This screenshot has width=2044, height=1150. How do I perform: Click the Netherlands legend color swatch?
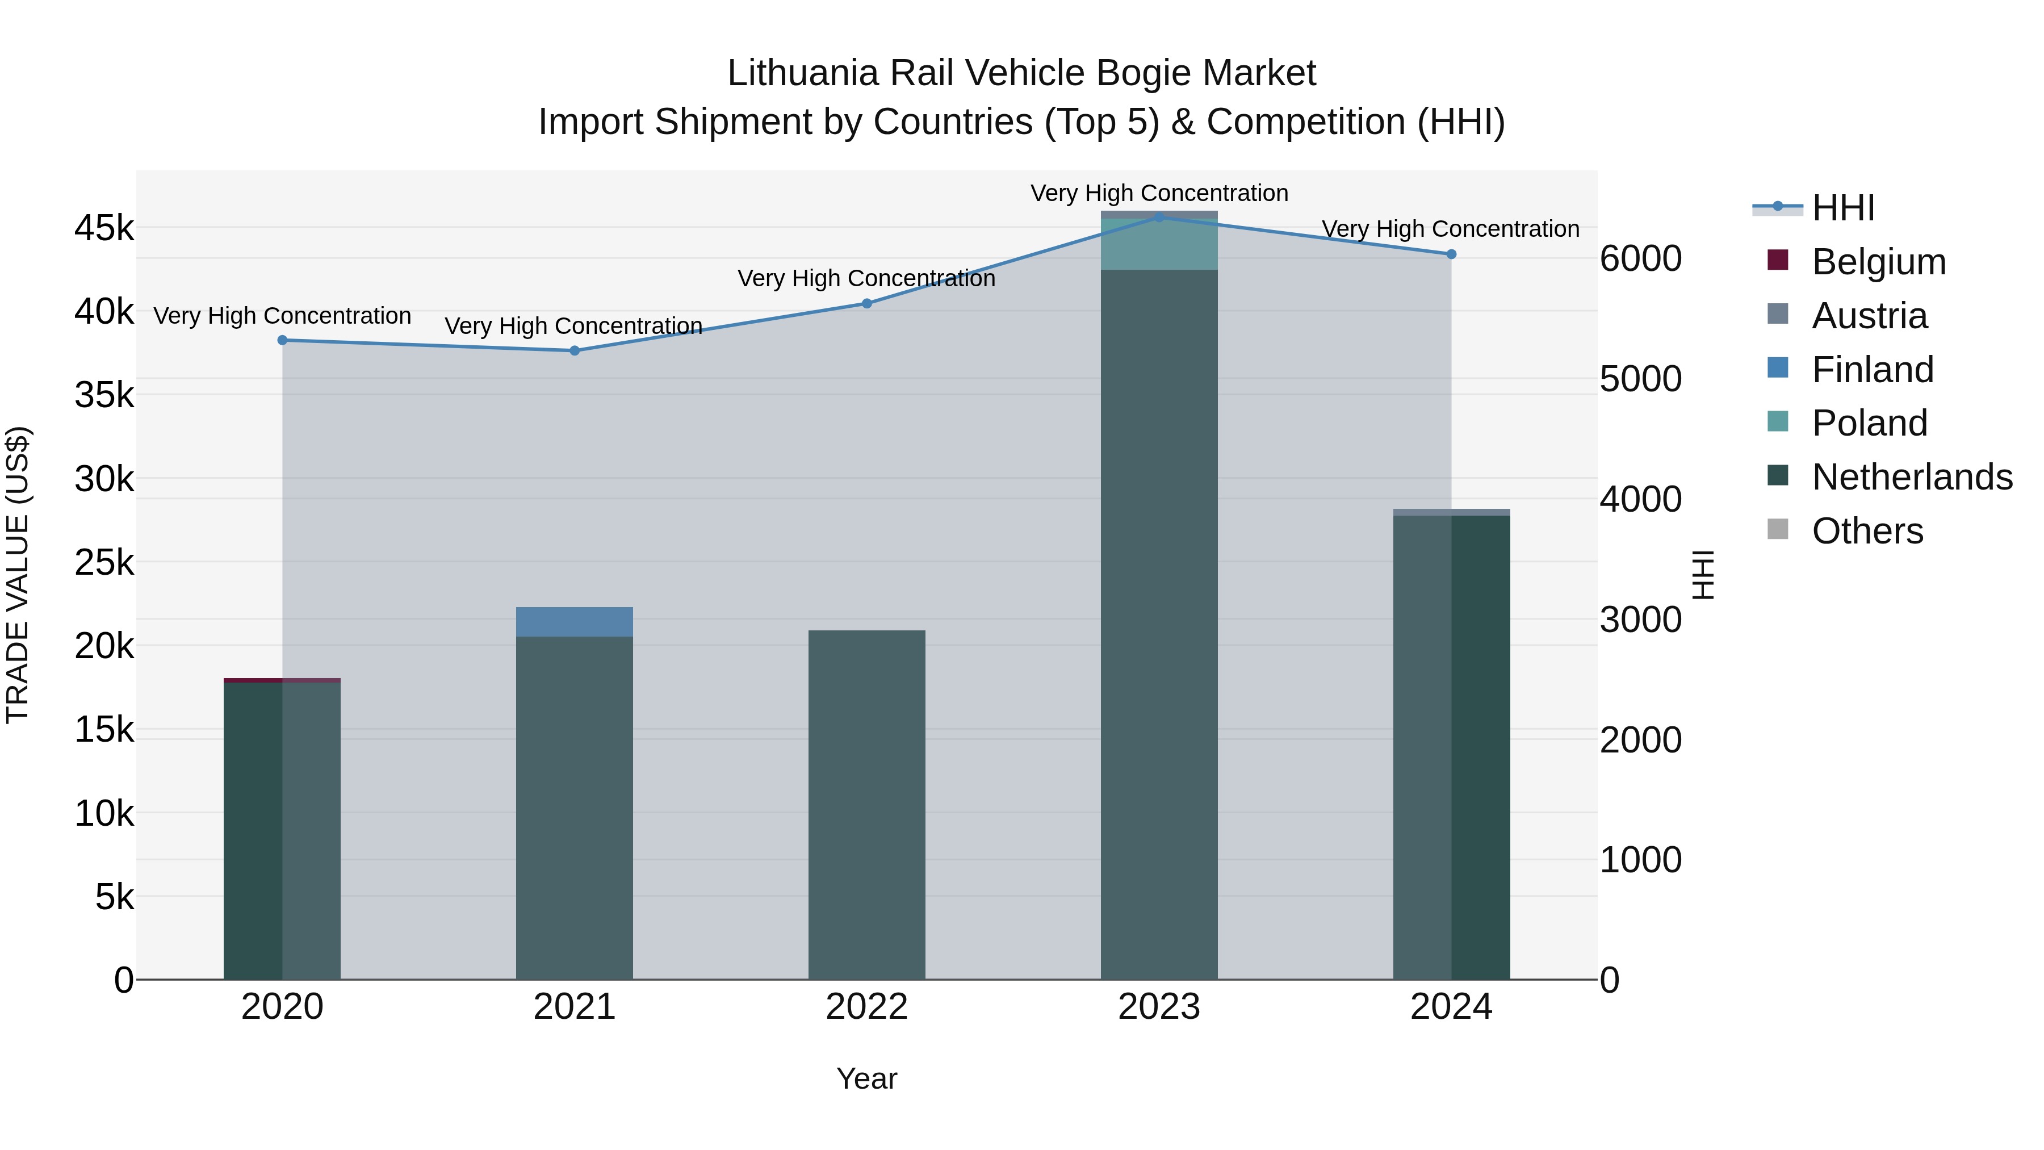[1778, 475]
